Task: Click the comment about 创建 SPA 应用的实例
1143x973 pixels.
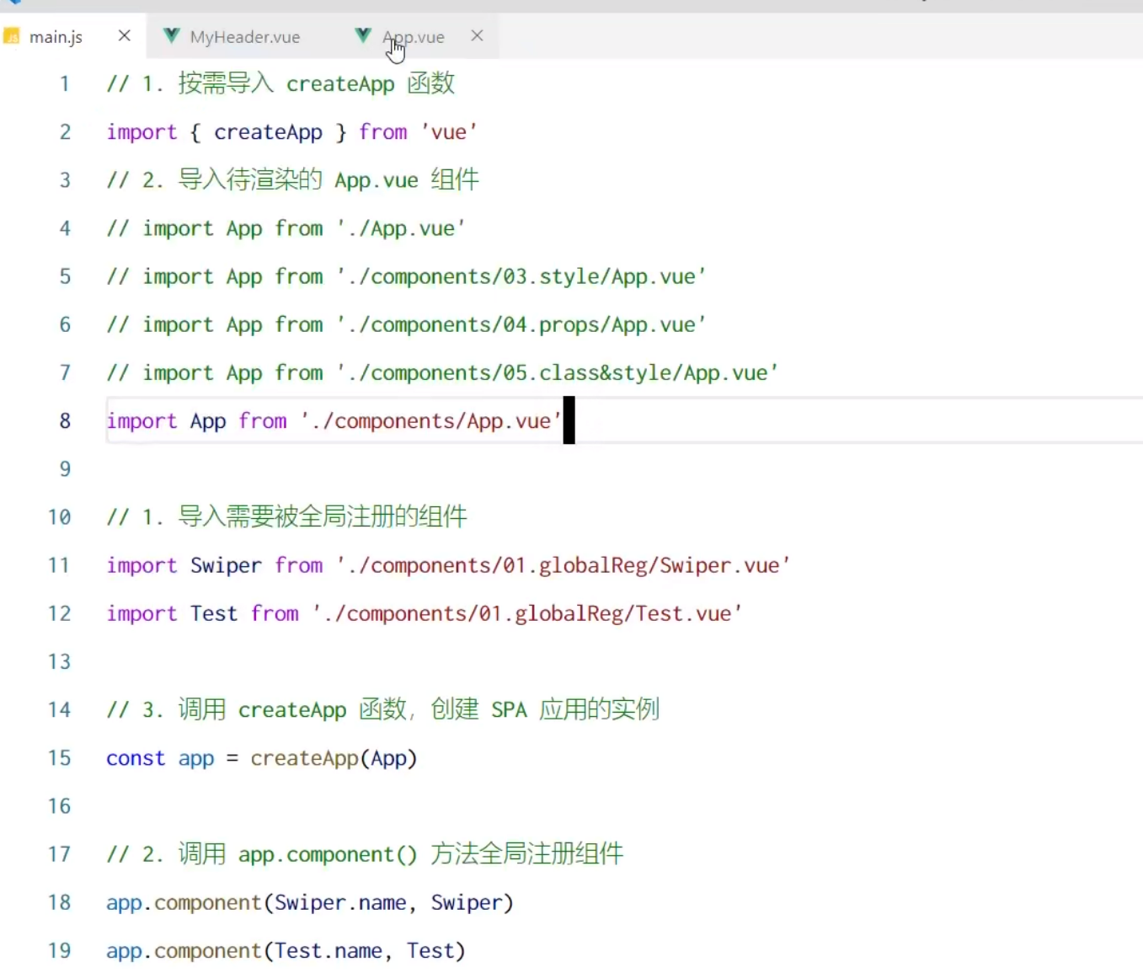Action: click(382, 709)
